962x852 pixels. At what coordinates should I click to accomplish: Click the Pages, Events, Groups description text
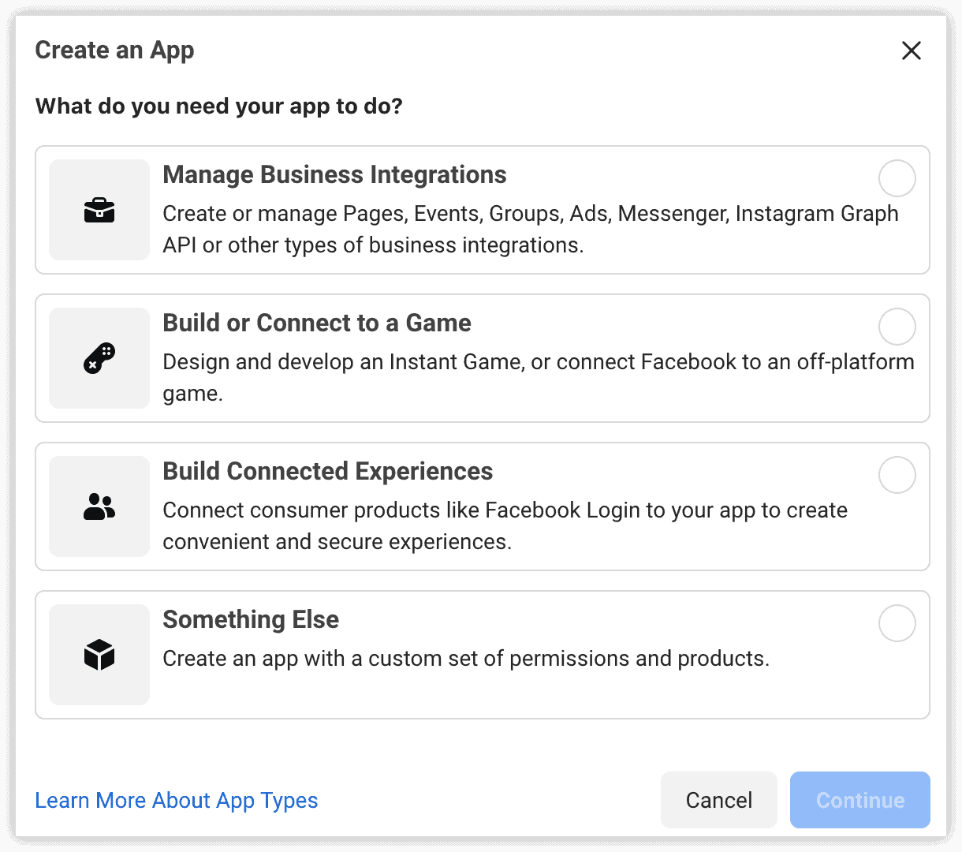[531, 229]
